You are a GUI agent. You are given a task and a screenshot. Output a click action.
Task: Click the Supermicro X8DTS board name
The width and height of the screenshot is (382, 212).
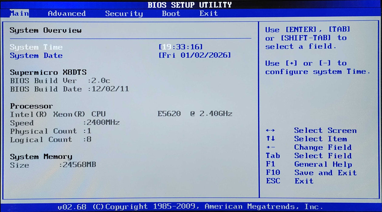(x=48, y=72)
